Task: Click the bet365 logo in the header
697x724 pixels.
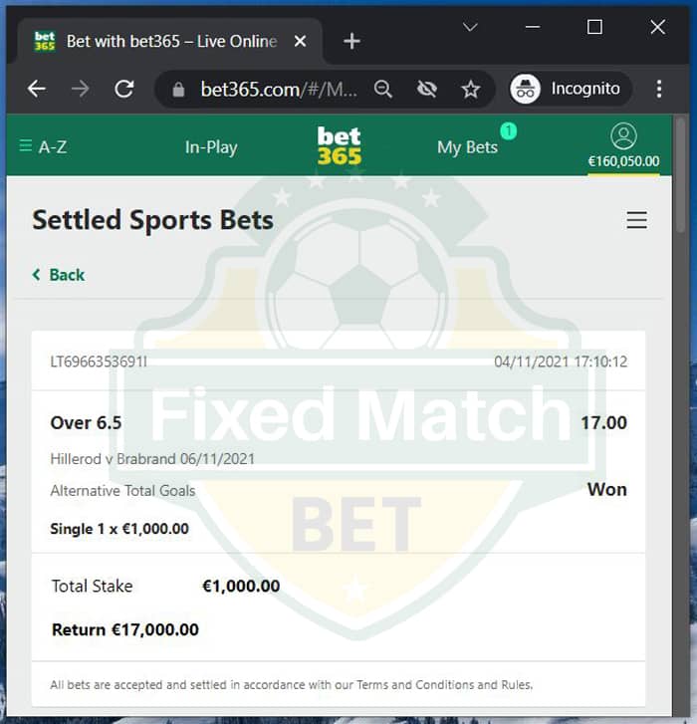Action: (340, 145)
